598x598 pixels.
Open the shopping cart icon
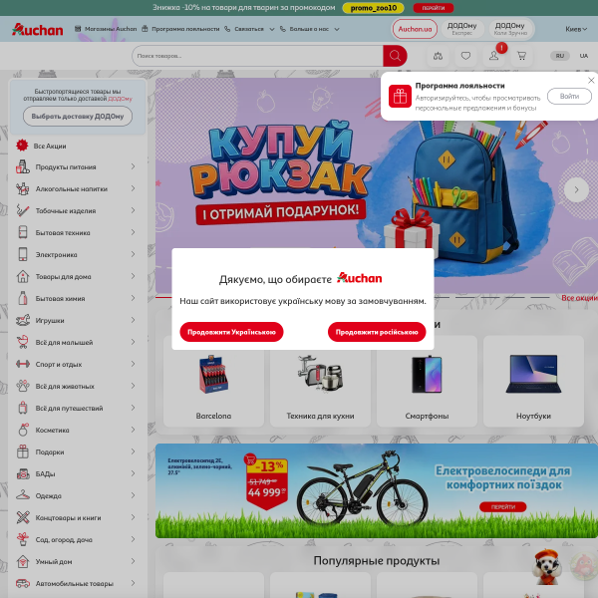click(521, 56)
